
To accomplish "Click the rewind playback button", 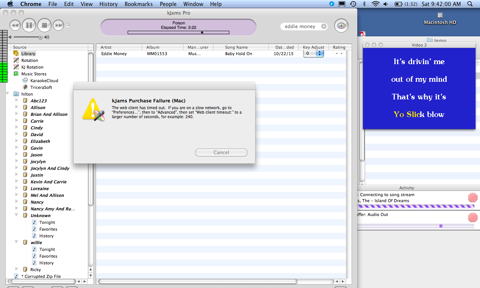I will (x=15, y=25).
